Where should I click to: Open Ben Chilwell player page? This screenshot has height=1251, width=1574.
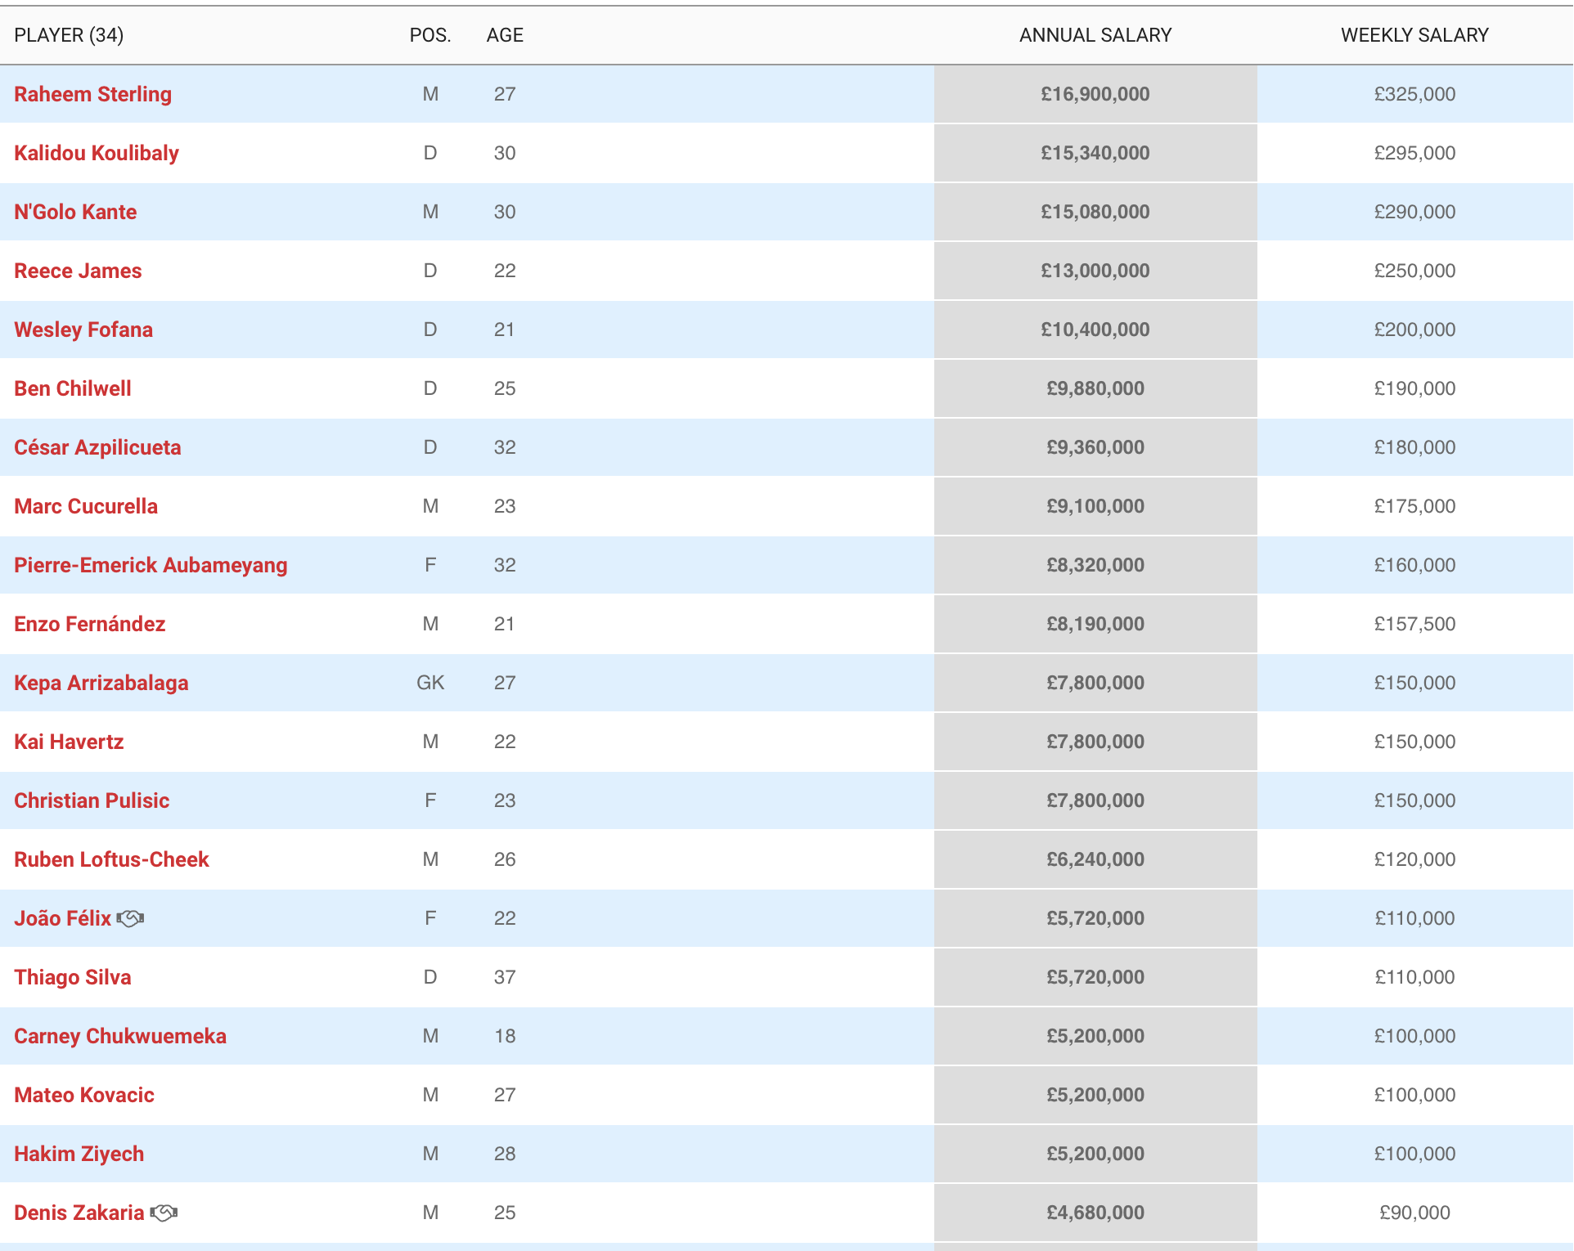[73, 388]
